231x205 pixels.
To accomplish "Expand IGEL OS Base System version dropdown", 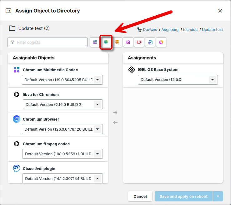I will 213,80.
